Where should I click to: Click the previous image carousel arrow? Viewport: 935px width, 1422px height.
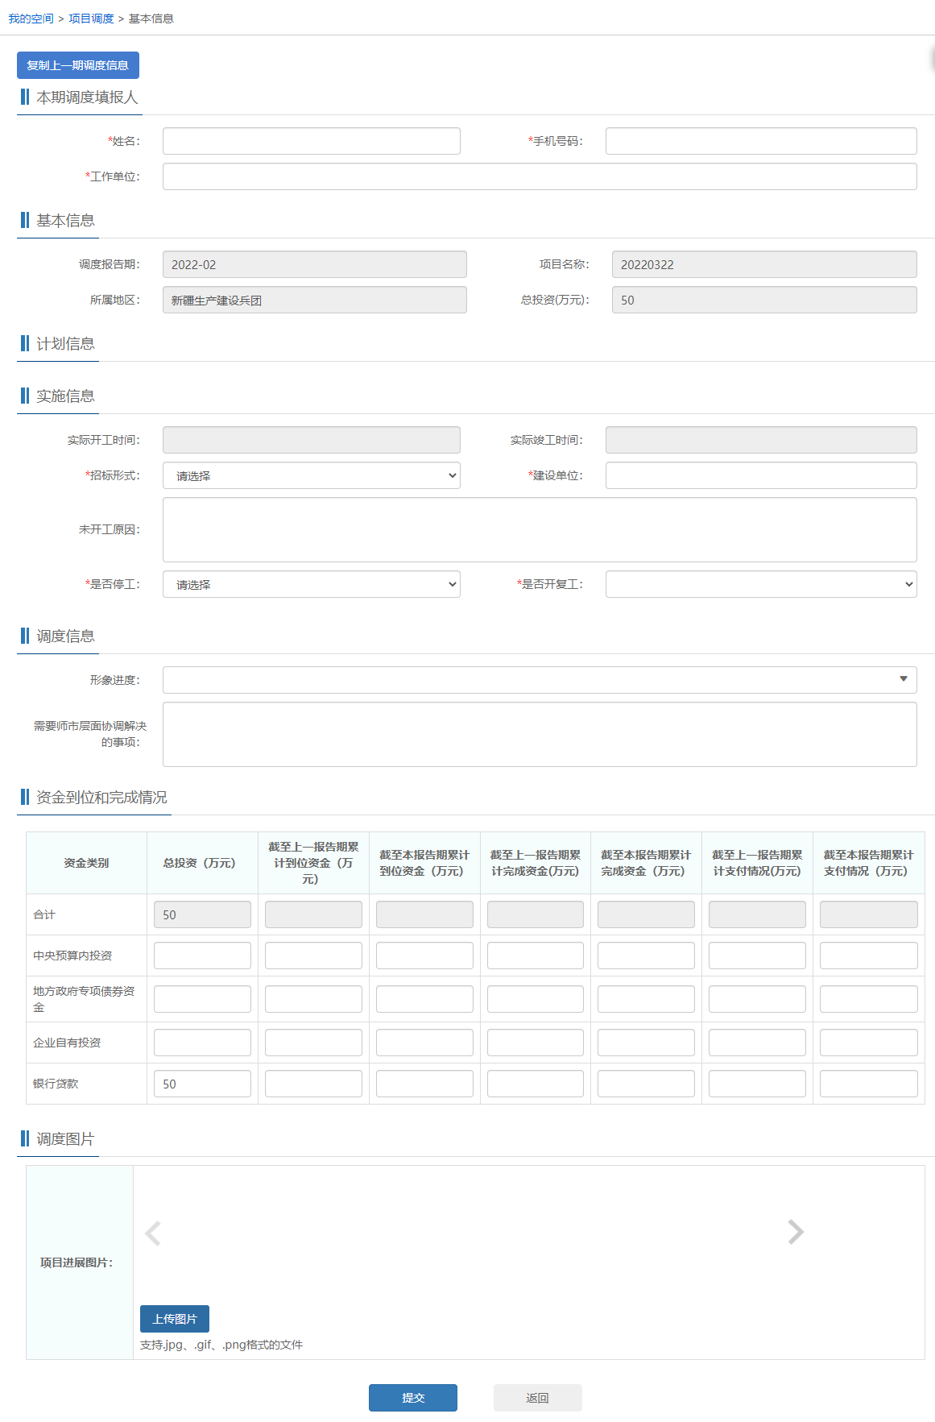pyautogui.click(x=153, y=1233)
